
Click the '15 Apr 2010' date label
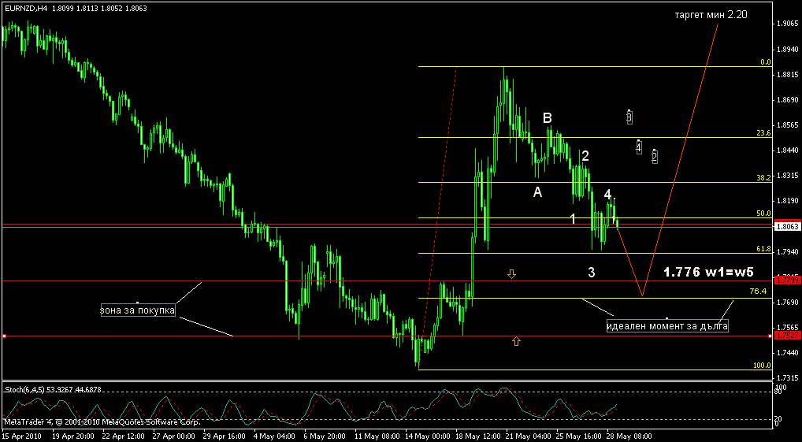(20, 436)
